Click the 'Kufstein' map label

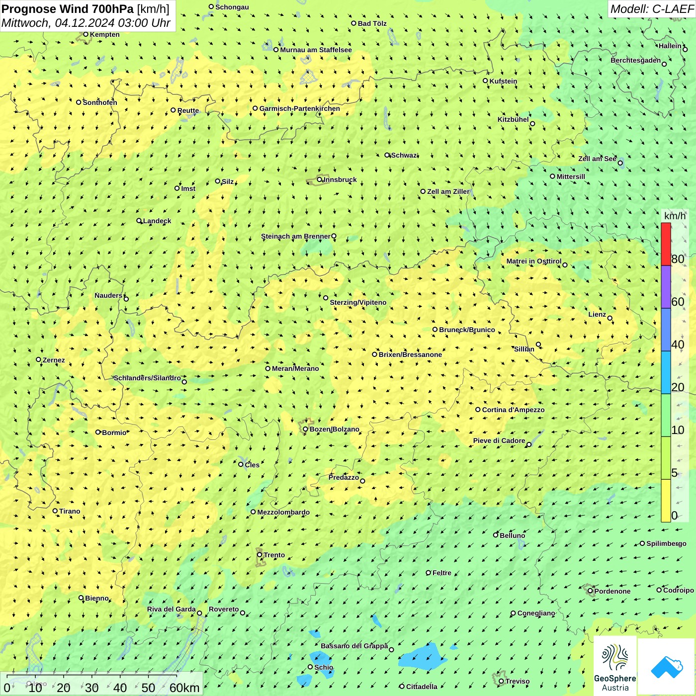(x=503, y=81)
